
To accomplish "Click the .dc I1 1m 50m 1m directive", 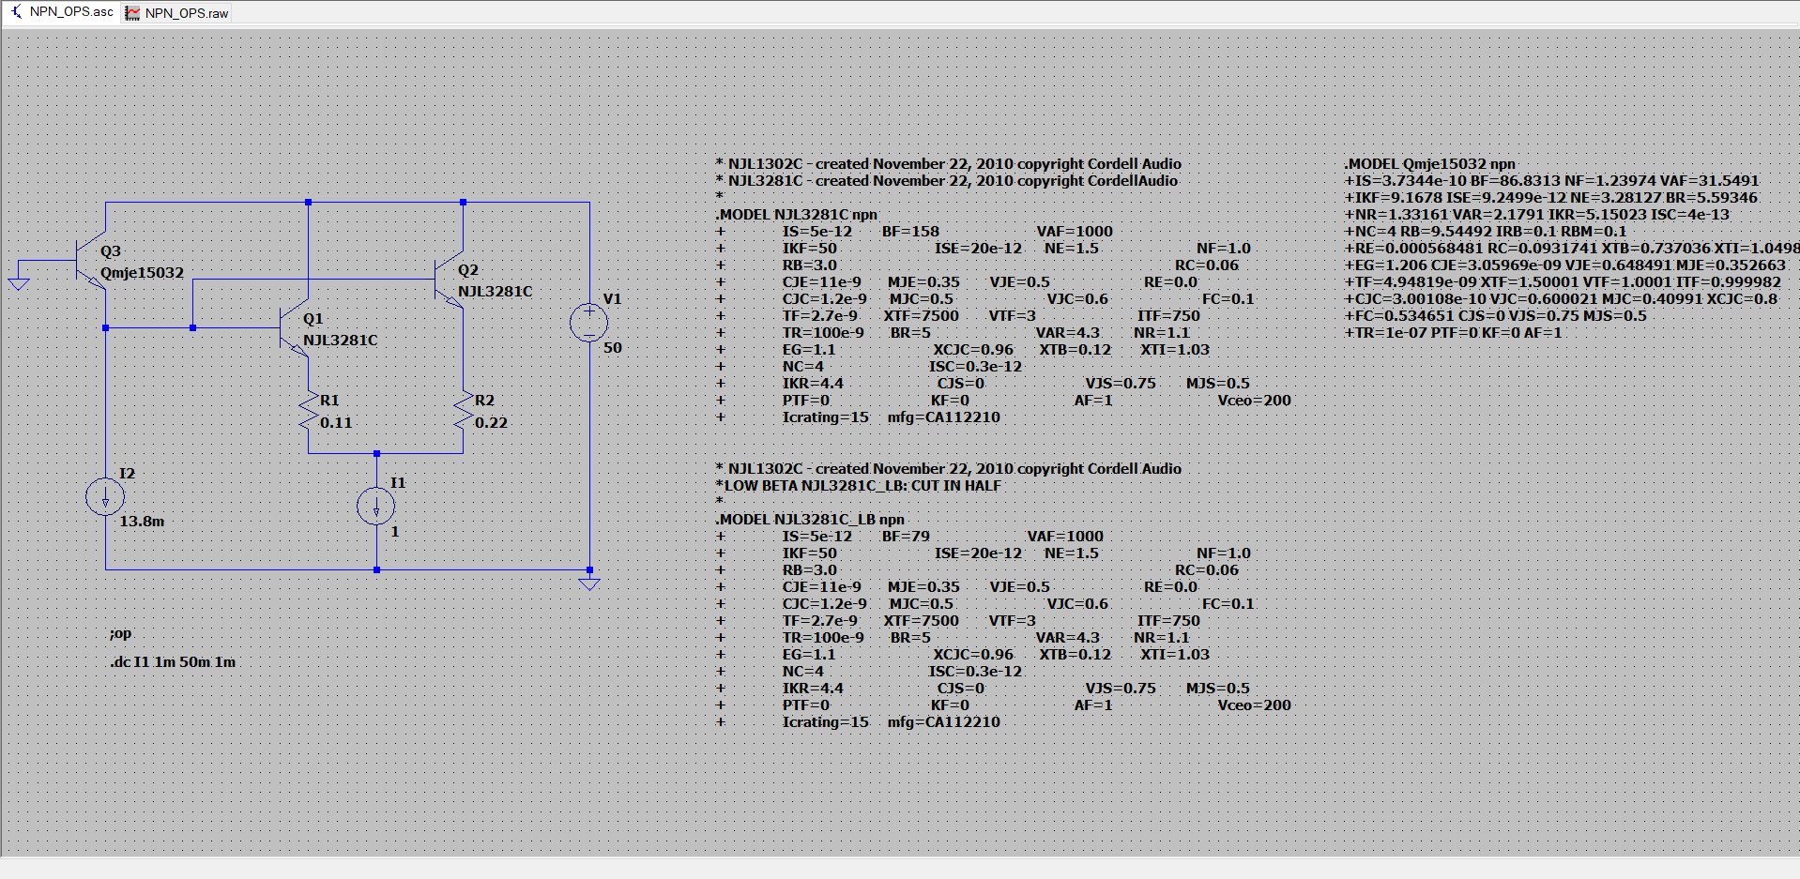I will click(173, 662).
